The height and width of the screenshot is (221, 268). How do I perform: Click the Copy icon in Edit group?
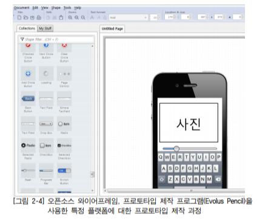[x=48, y=18]
